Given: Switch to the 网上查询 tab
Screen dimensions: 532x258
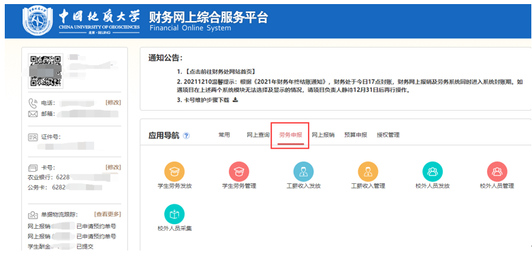Looking at the screenshot, I should pyautogui.click(x=258, y=135).
